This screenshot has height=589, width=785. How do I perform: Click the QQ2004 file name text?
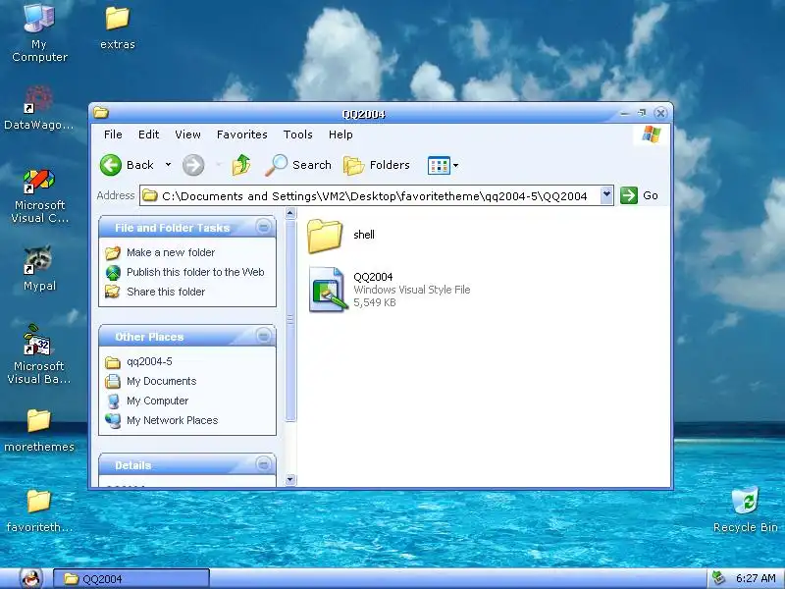[x=373, y=277]
